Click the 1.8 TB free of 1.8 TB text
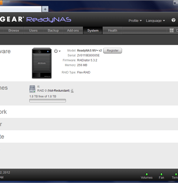Image resolution: width=178 pixels, height=183 pixels. click(x=43, y=96)
